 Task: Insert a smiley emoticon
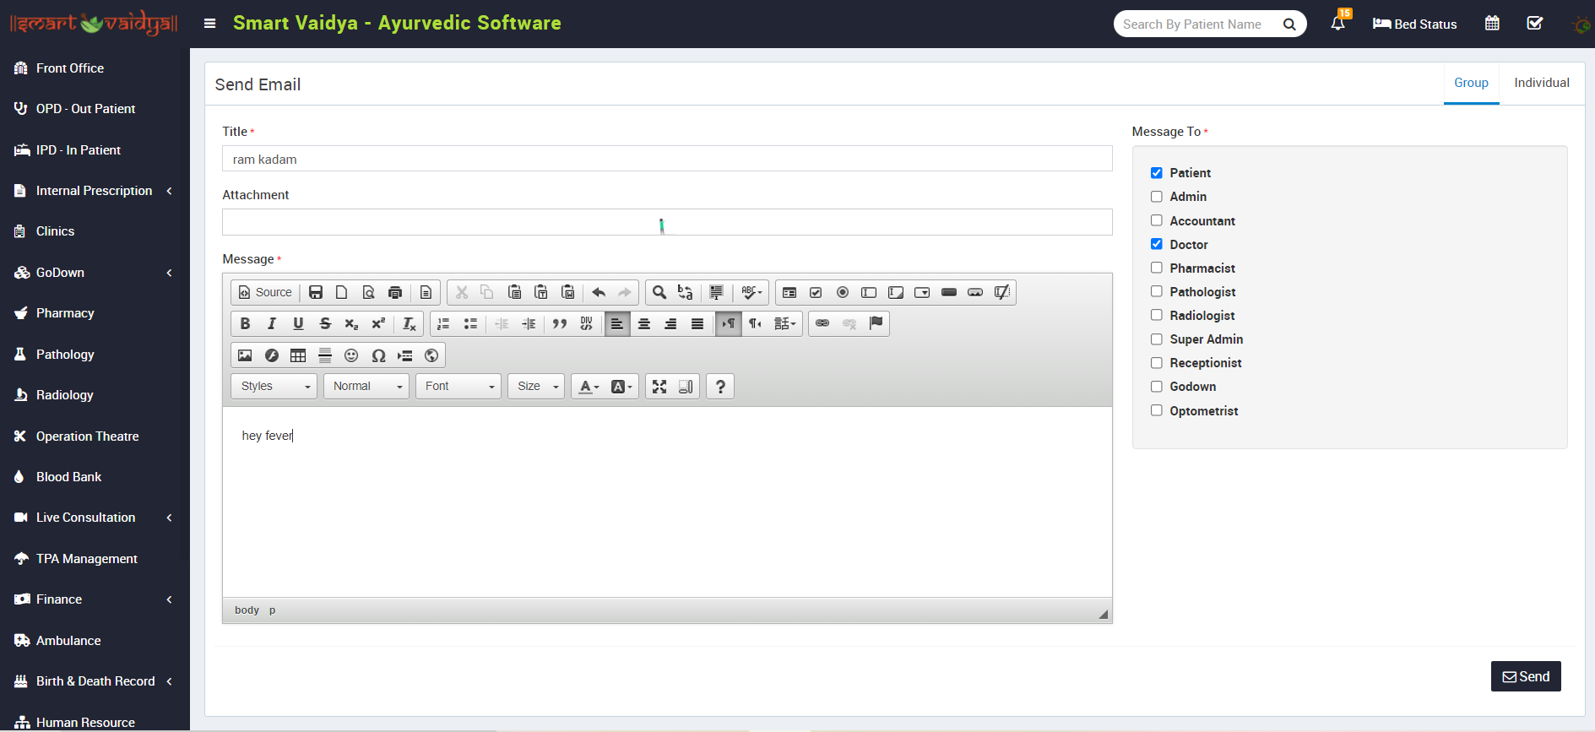[x=351, y=355]
